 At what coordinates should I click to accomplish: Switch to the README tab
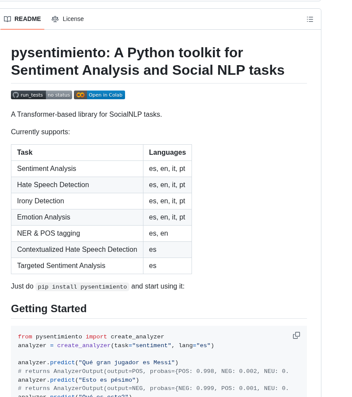coord(27,19)
